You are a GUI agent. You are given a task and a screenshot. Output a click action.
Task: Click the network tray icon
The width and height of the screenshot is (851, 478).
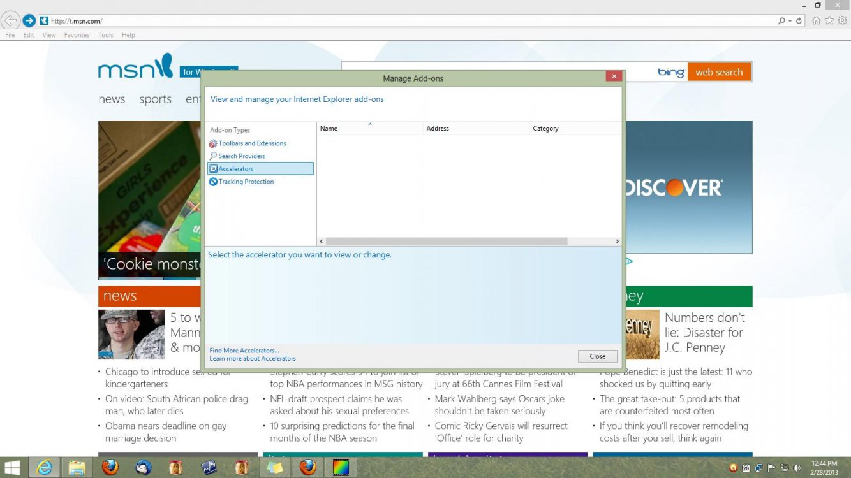click(x=785, y=468)
